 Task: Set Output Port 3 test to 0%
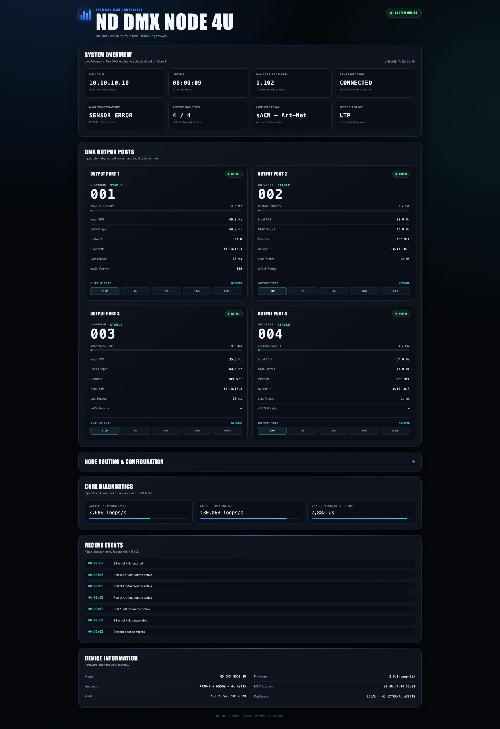(136, 431)
